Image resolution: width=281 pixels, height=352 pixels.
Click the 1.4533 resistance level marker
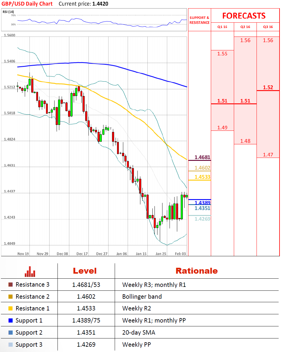202,177
